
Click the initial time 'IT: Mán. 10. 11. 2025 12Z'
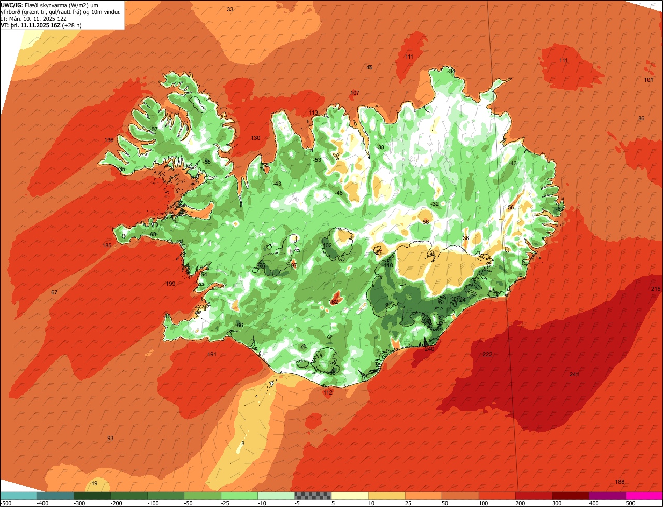(34, 18)
